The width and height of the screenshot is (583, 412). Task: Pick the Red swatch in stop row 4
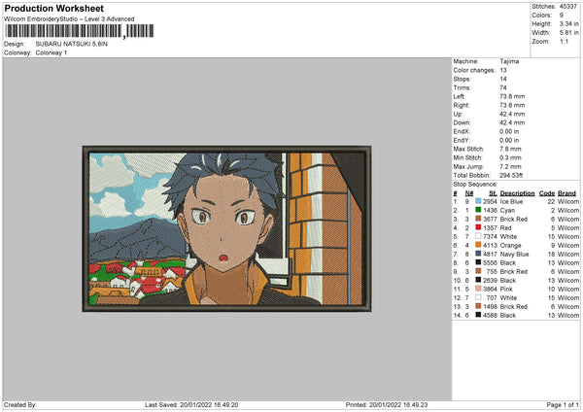click(x=478, y=227)
